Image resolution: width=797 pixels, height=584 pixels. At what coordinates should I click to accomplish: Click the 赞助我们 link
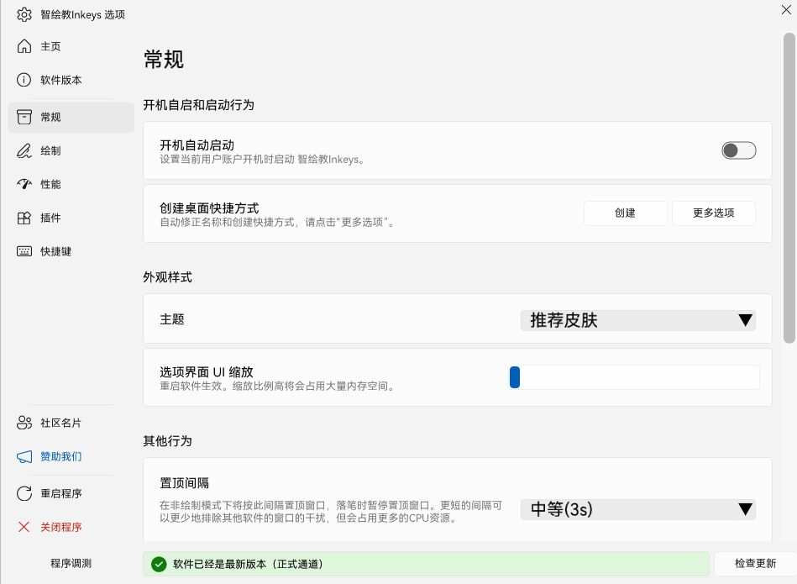pyautogui.click(x=71, y=456)
